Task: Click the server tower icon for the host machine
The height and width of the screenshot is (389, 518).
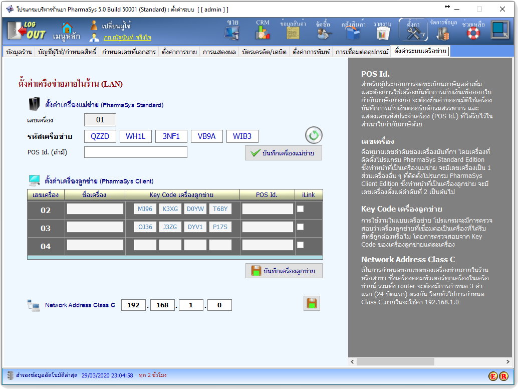Action: coord(34,104)
